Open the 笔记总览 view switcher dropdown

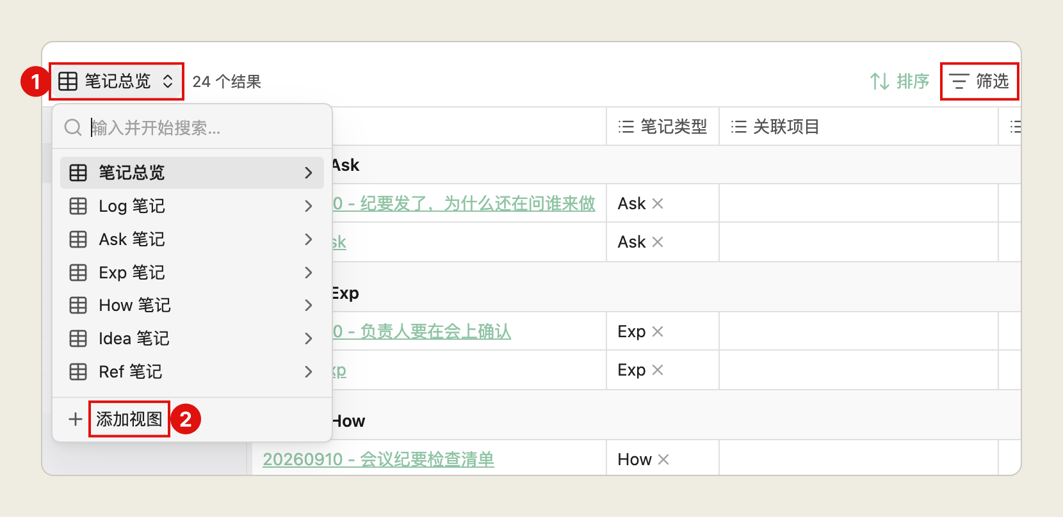(x=117, y=81)
